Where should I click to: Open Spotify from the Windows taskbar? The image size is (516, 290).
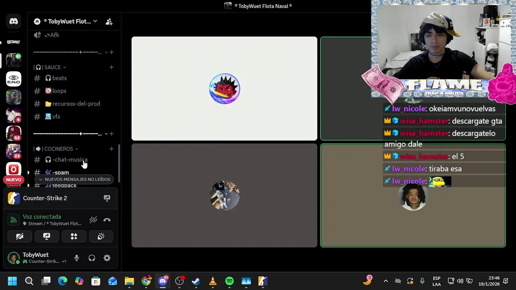coord(229,281)
